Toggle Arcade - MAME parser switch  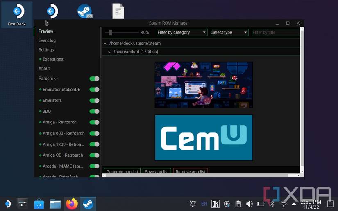pos(94,166)
